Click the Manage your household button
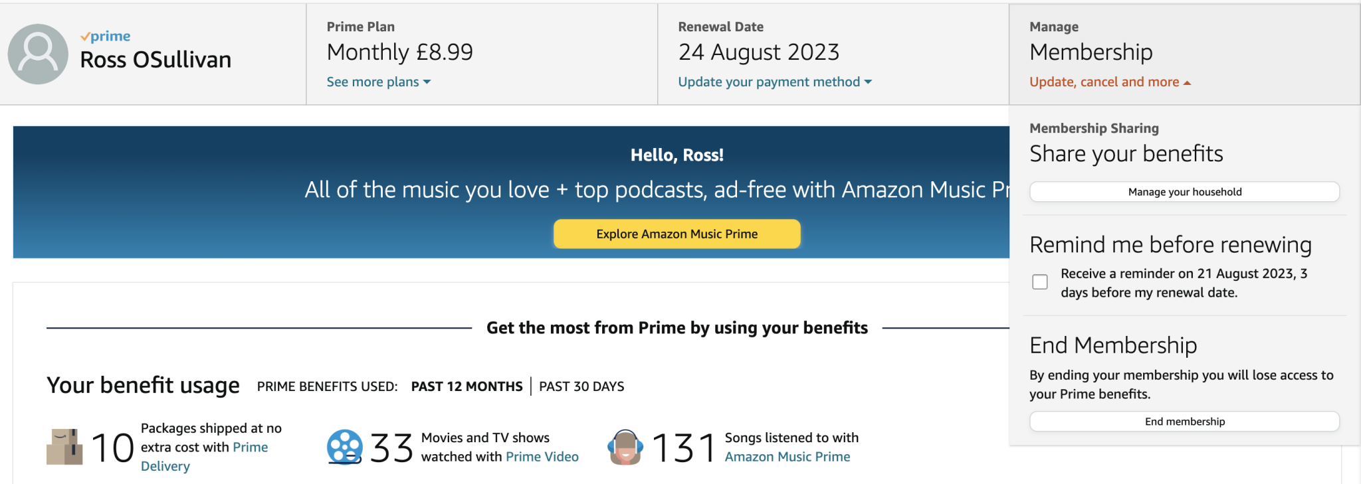Screen dimensions: 1361x484 pyautogui.click(x=1184, y=192)
